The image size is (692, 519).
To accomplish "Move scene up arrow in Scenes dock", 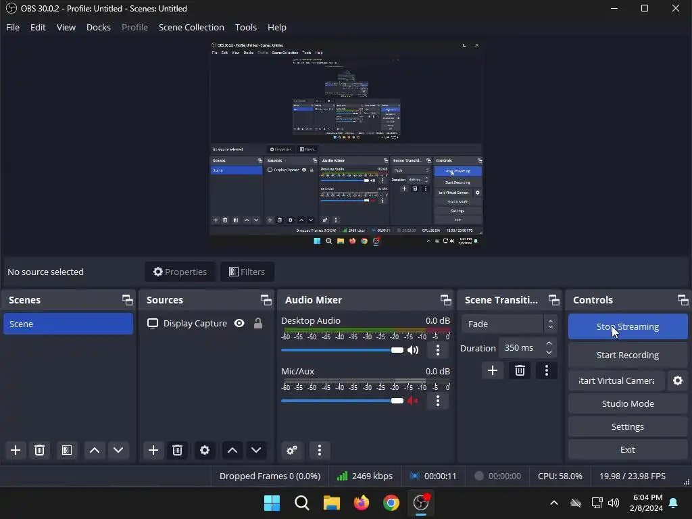I will pos(95,450).
